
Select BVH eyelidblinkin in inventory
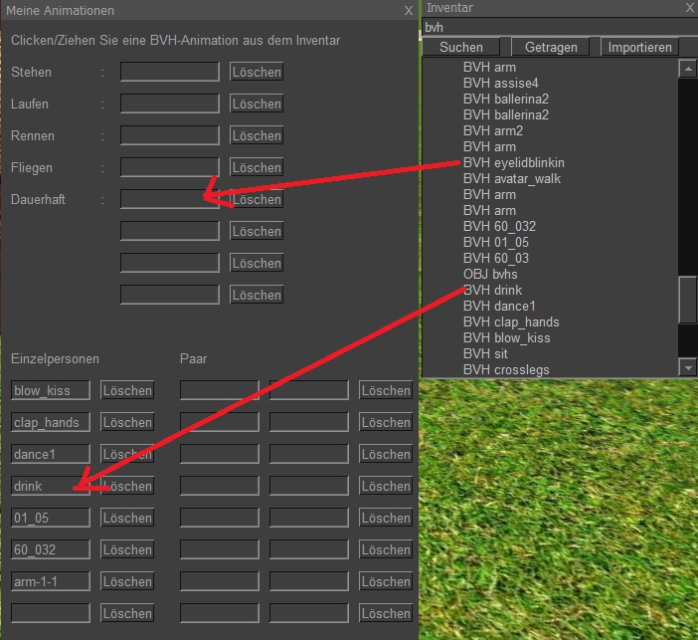(513, 163)
